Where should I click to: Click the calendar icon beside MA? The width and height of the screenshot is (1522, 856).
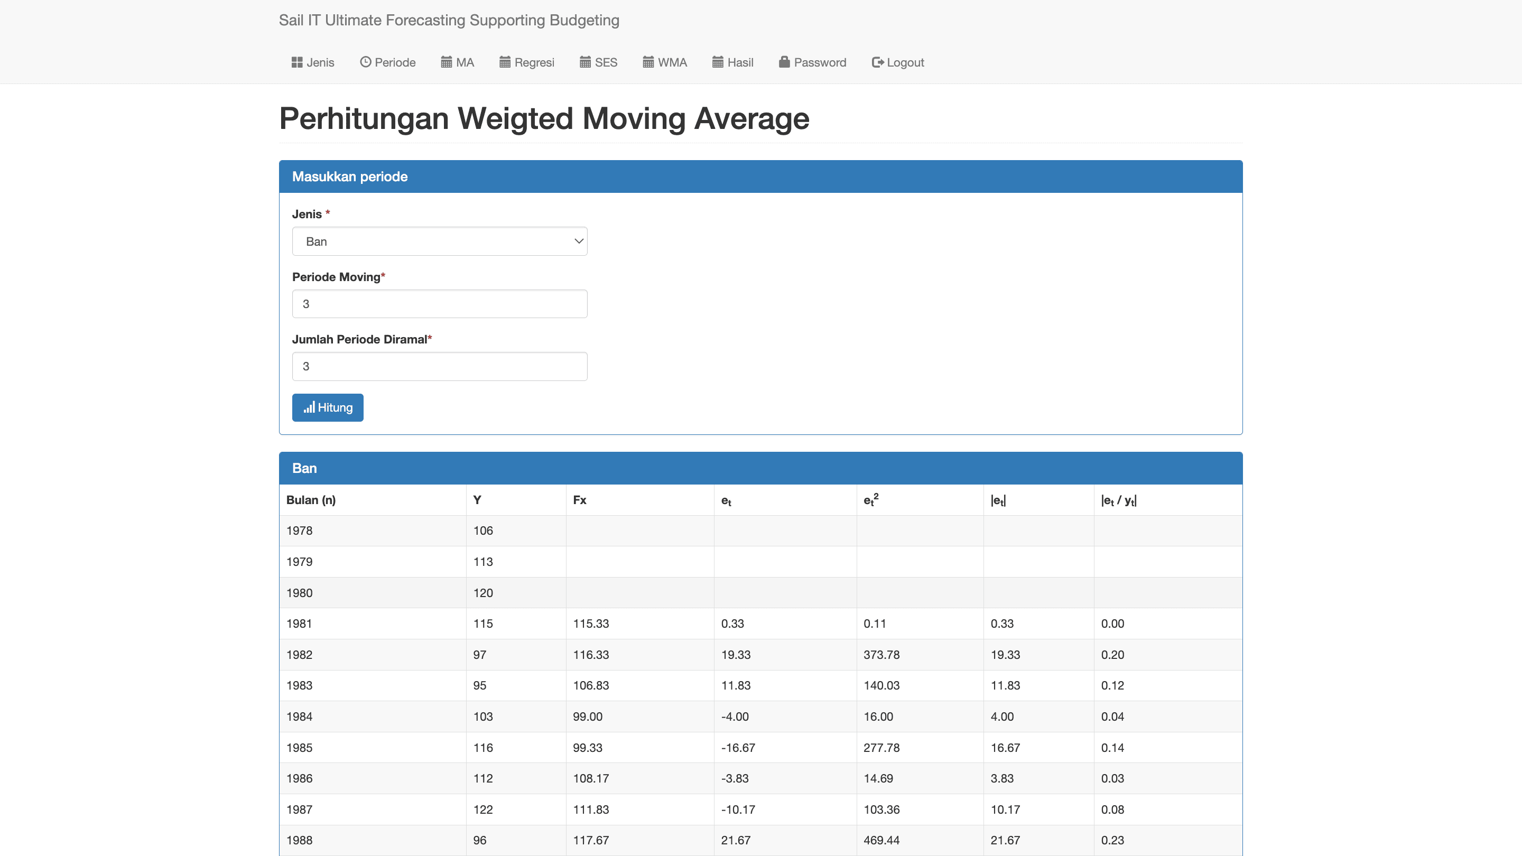pyautogui.click(x=446, y=62)
